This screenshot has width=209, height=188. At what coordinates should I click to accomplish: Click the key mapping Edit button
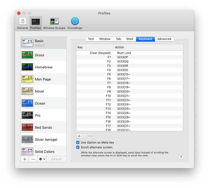click(x=91, y=136)
